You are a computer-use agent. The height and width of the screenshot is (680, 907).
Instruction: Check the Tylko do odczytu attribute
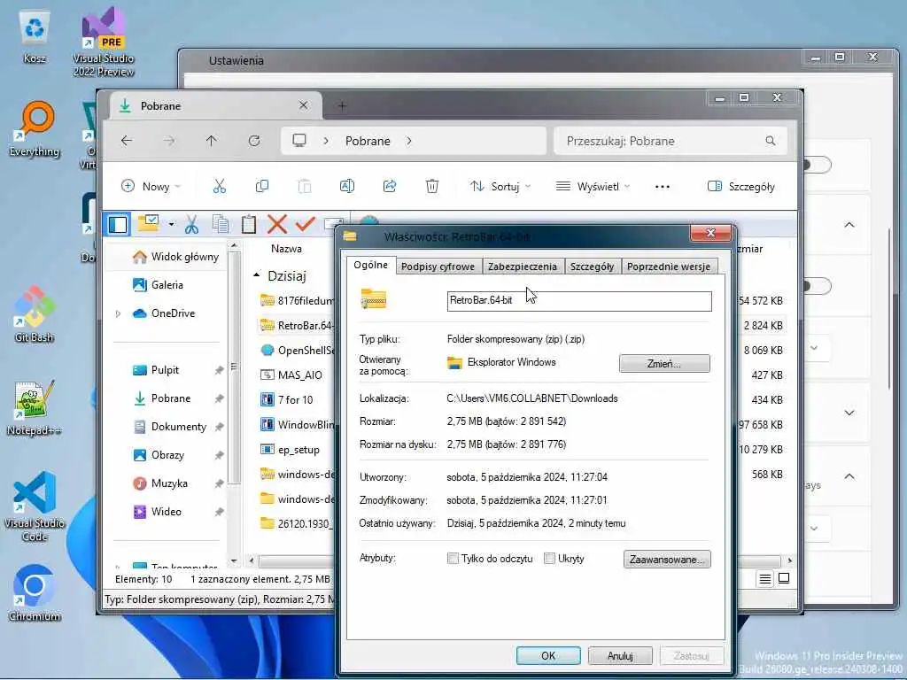(453, 559)
